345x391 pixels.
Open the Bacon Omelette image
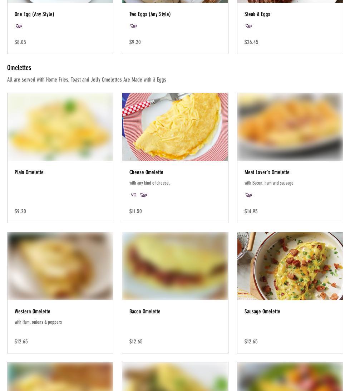175,266
